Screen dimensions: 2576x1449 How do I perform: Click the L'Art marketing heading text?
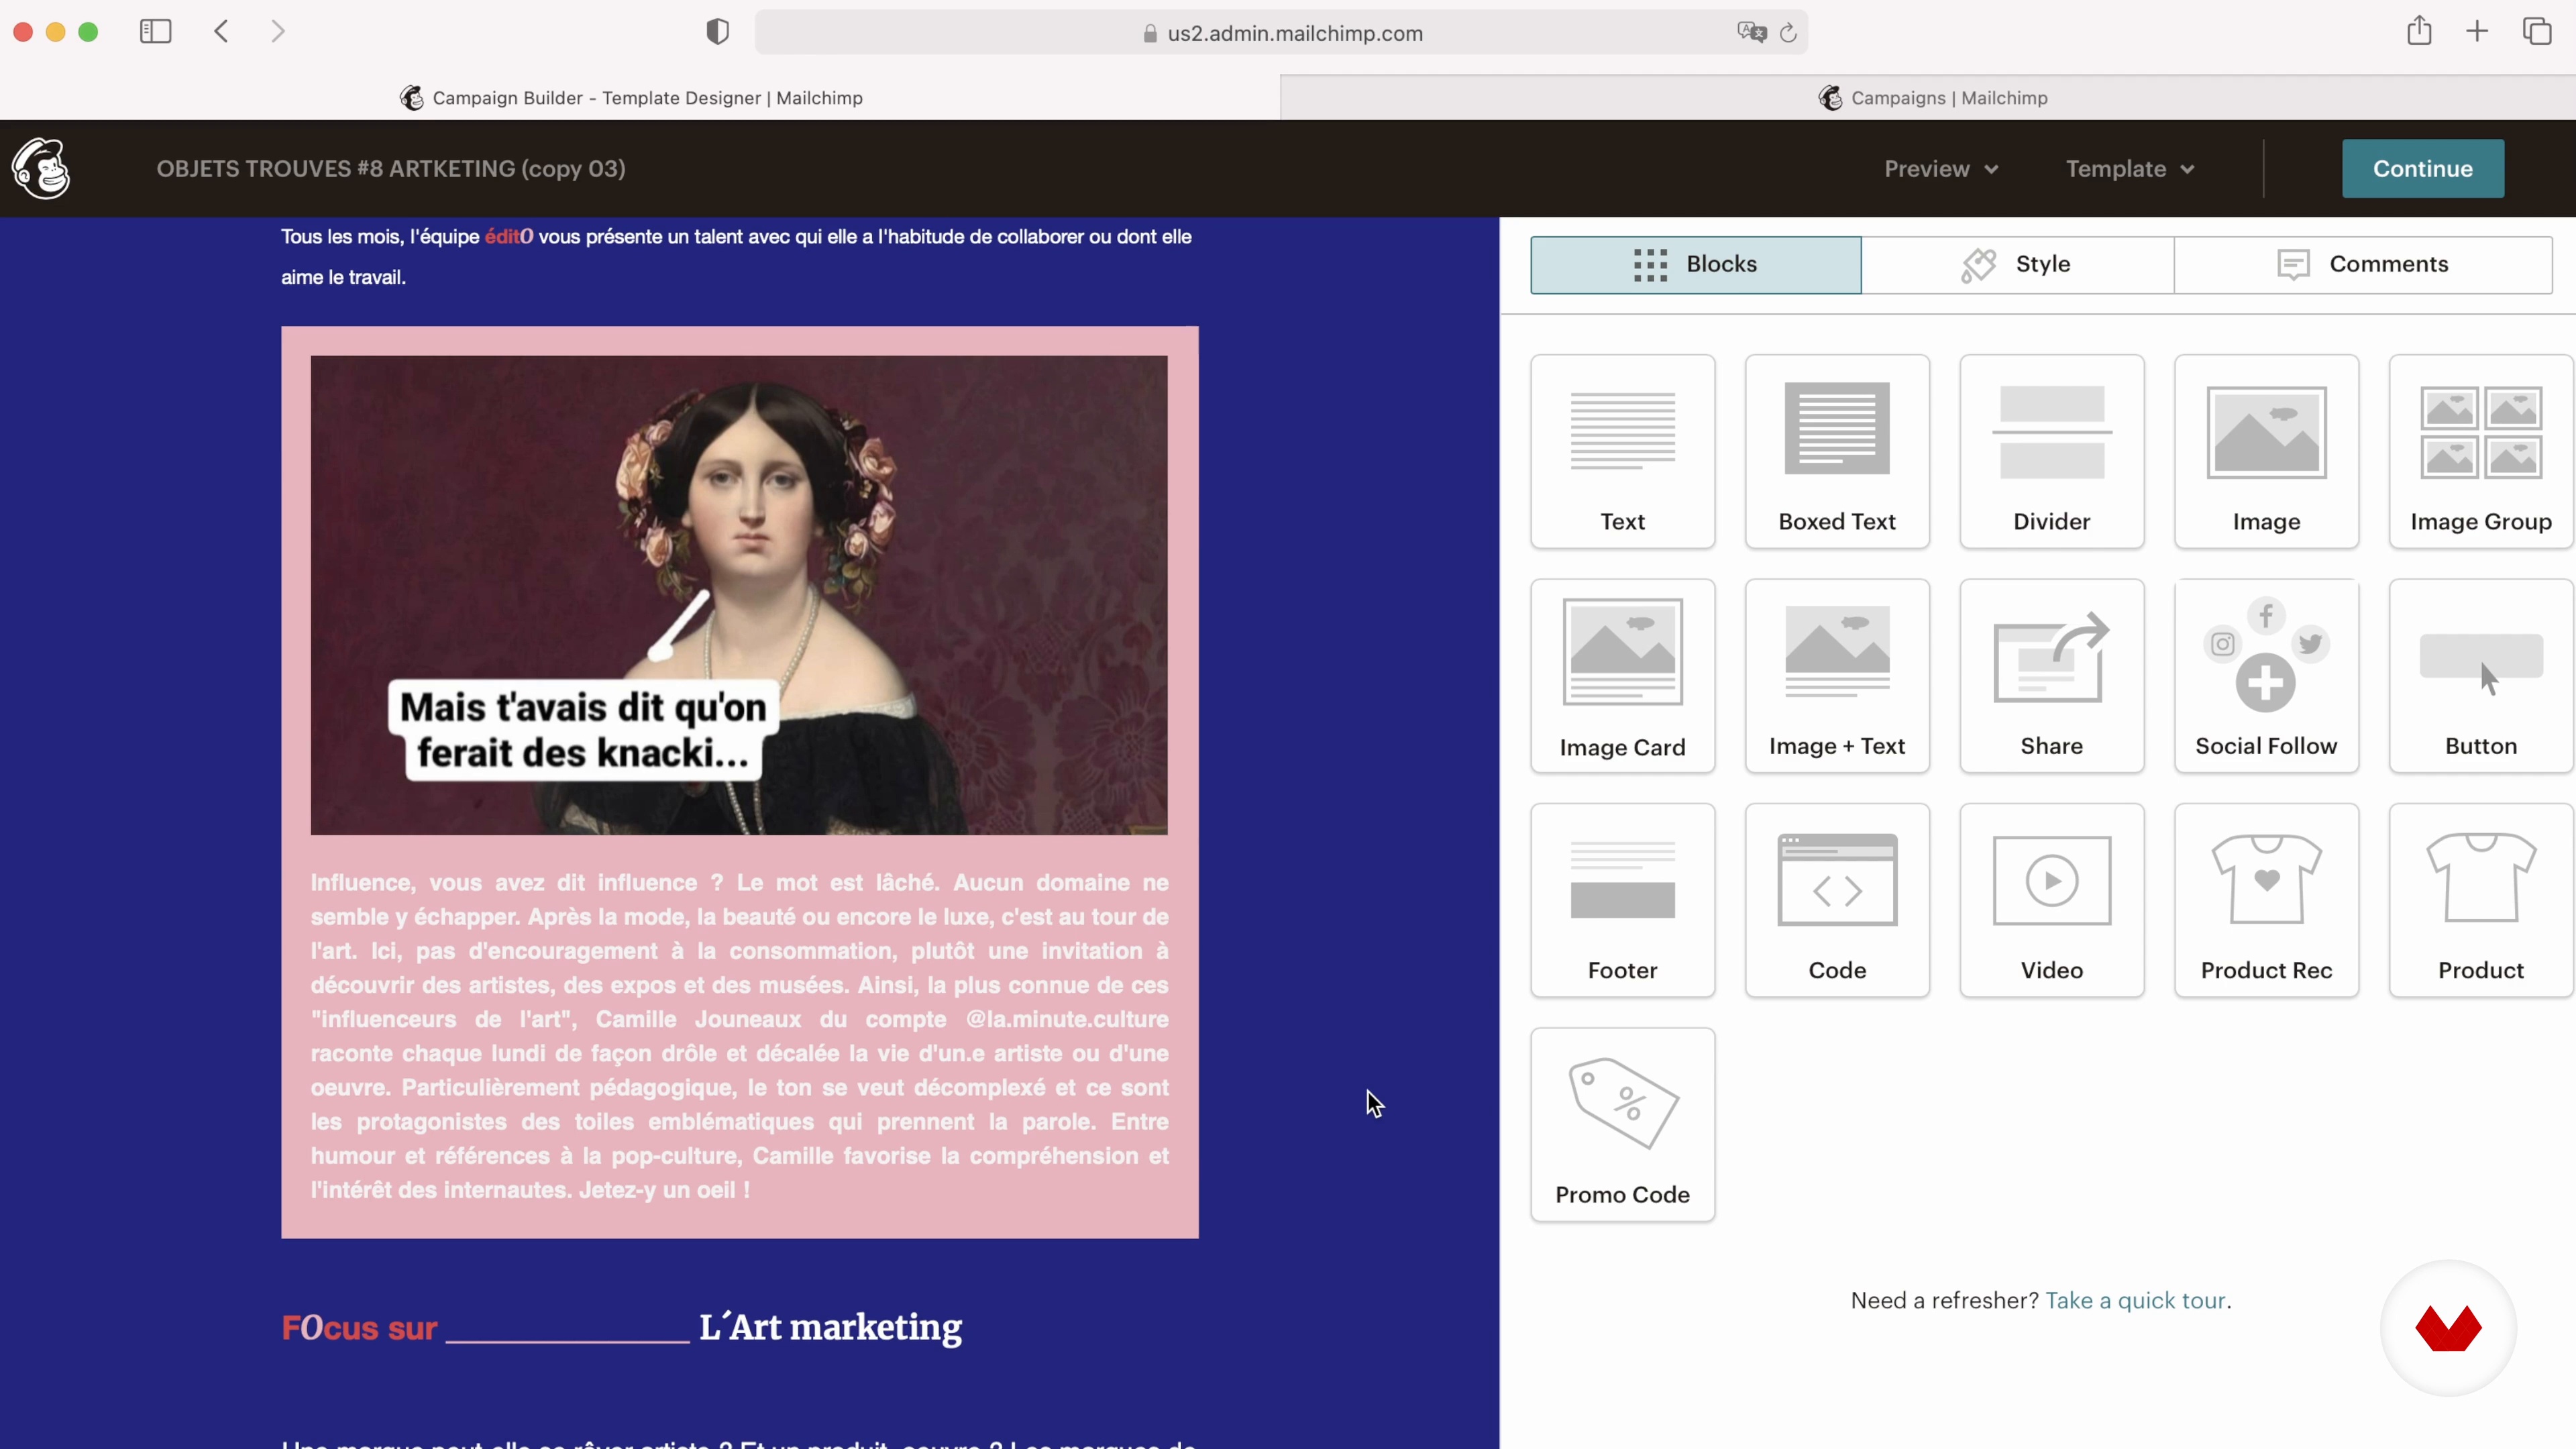[x=830, y=1327]
